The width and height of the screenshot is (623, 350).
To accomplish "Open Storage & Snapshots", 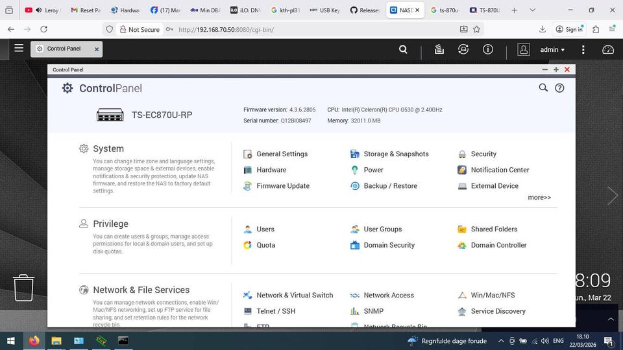I will pos(389,154).
